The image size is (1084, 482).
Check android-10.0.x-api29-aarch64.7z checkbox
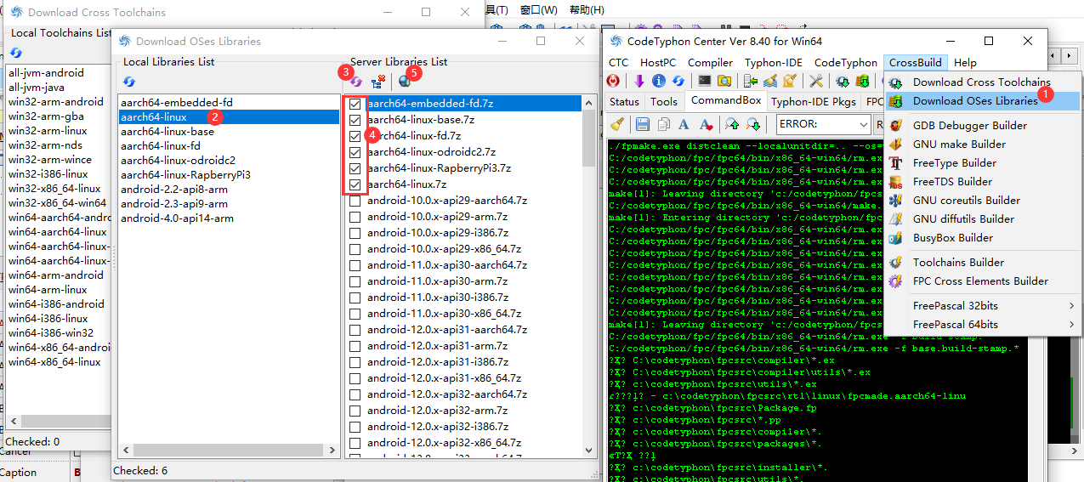(355, 201)
